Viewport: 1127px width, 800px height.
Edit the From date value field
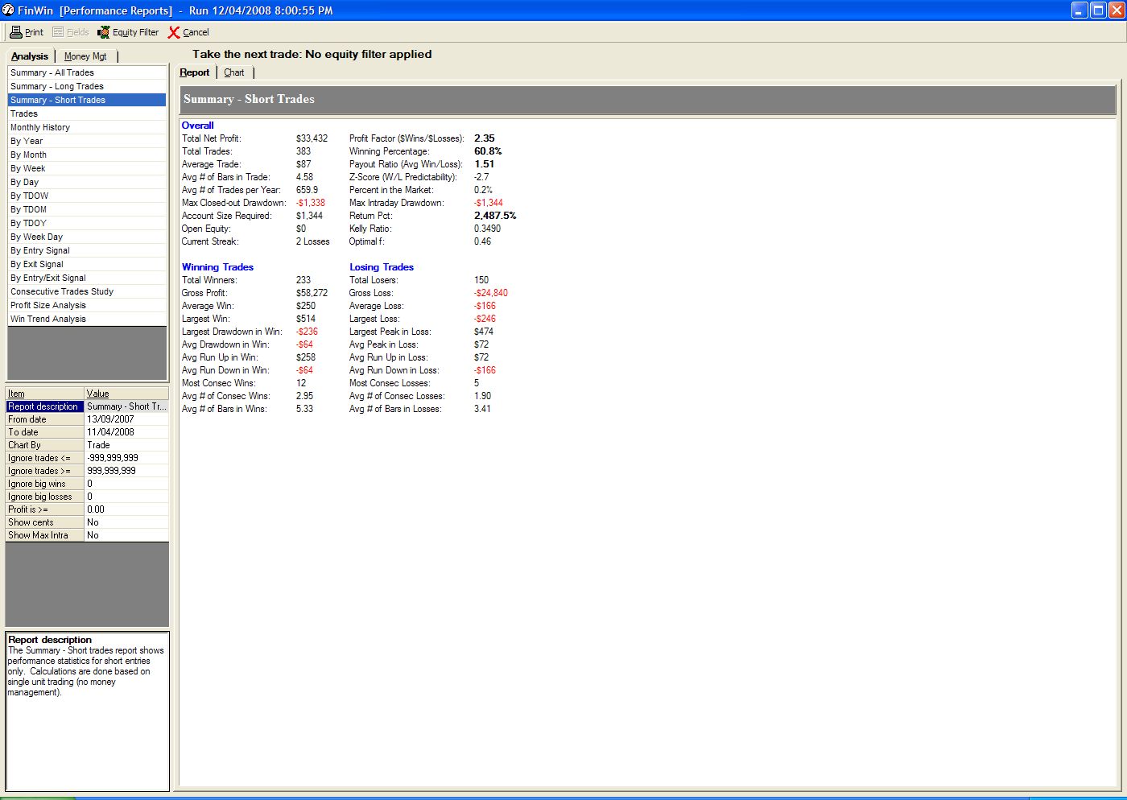pos(126,419)
